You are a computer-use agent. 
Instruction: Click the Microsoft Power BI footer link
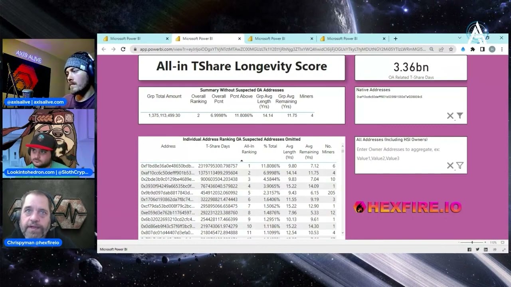pyautogui.click(x=113, y=250)
